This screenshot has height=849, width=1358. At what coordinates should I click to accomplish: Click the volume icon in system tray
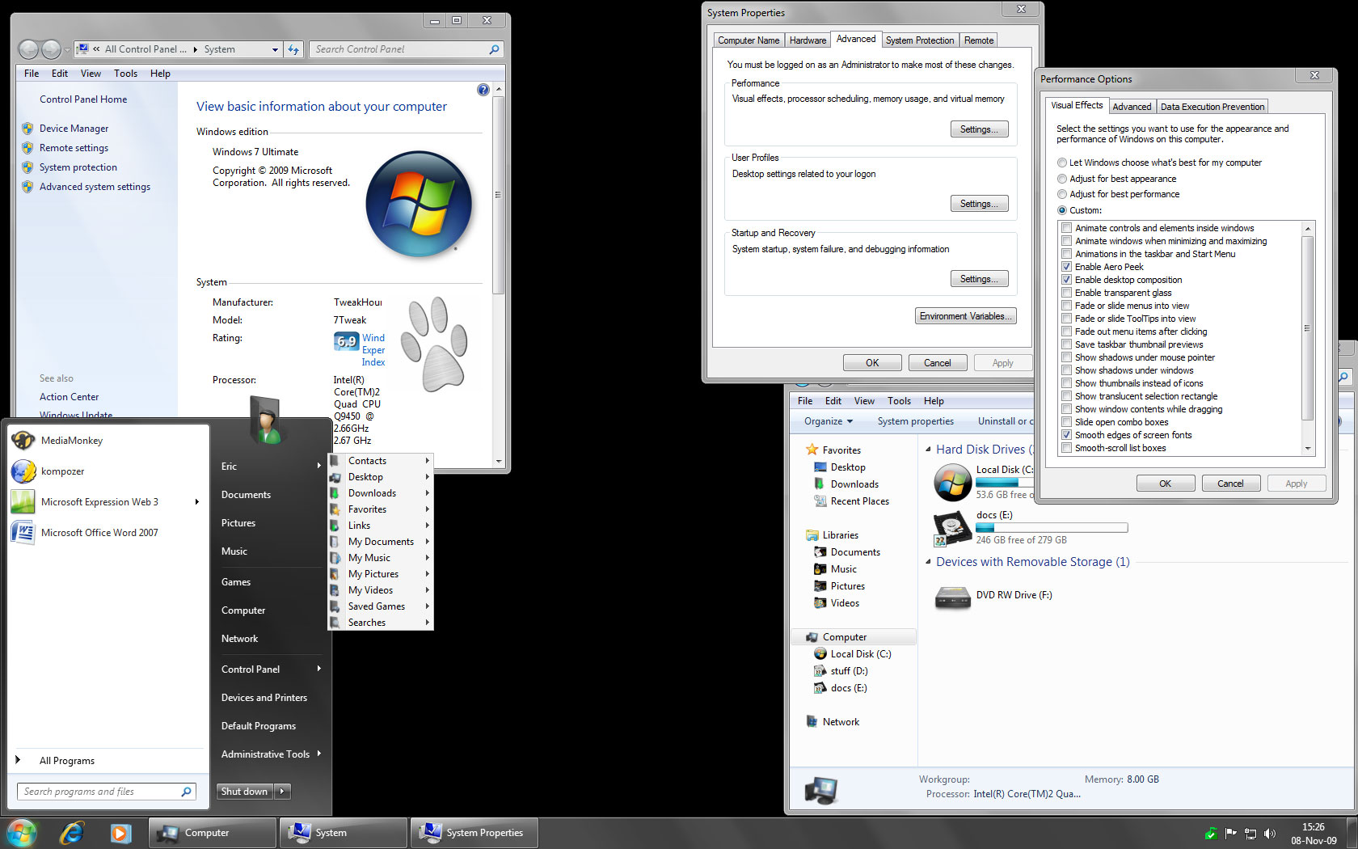tap(1270, 834)
